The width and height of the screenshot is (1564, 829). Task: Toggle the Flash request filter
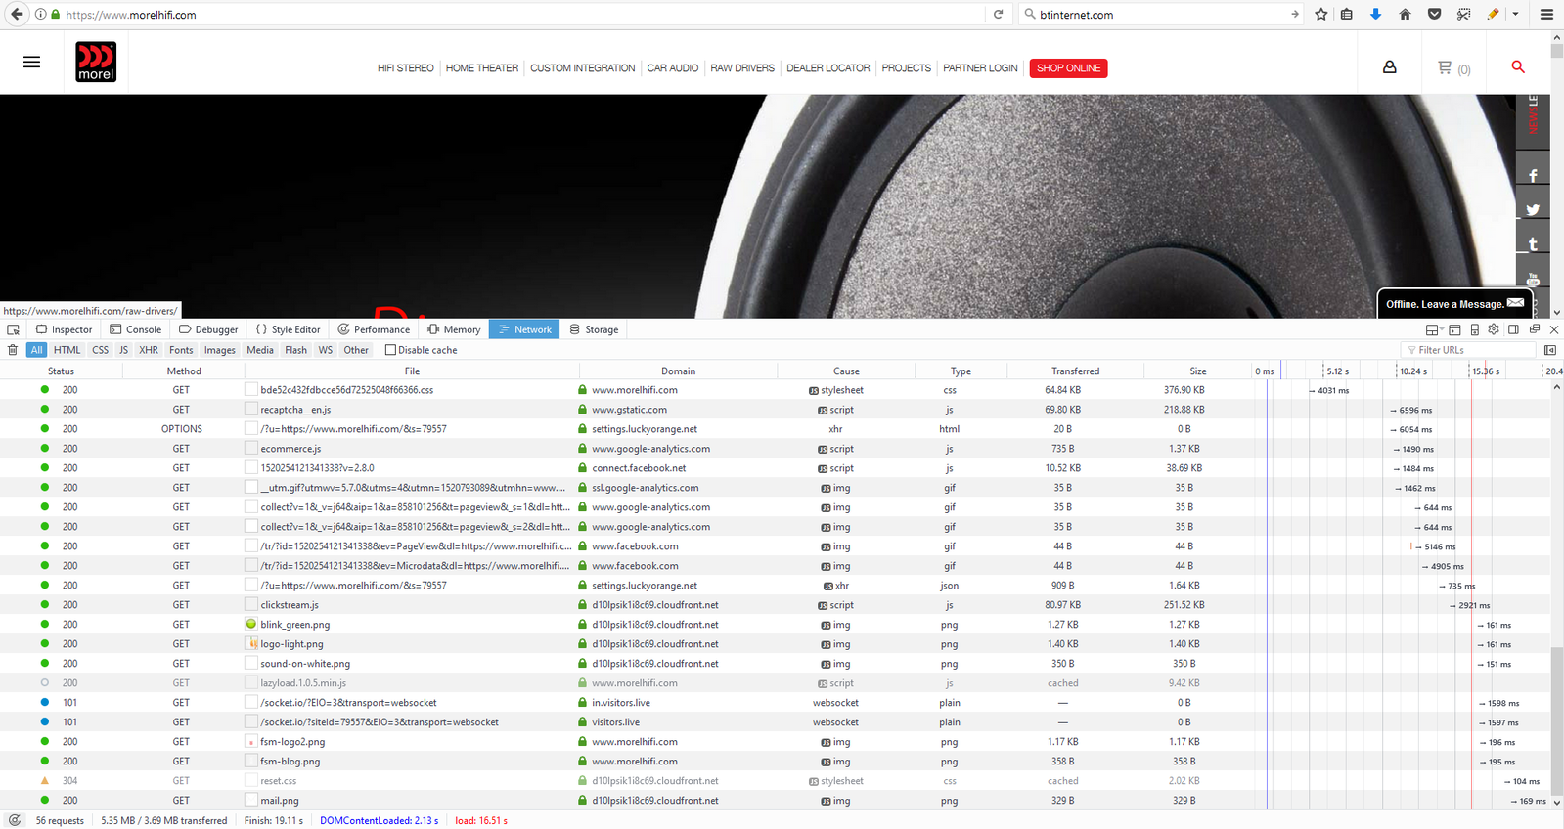(x=295, y=350)
